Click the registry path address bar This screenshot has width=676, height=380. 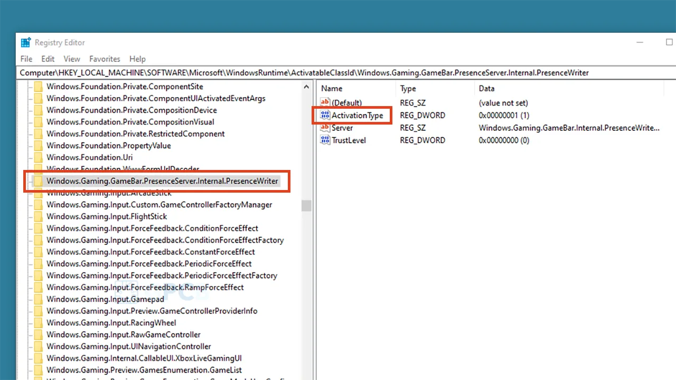pyautogui.click(x=346, y=73)
